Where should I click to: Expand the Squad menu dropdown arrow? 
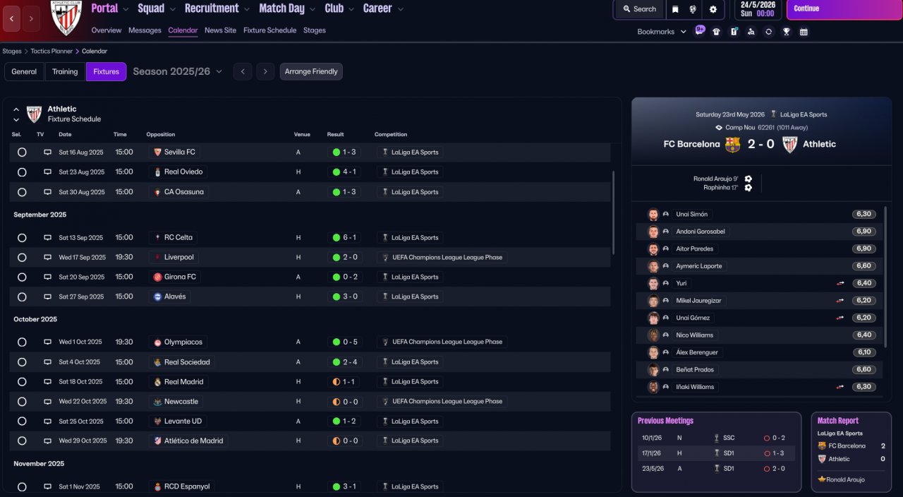(x=172, y=9)
